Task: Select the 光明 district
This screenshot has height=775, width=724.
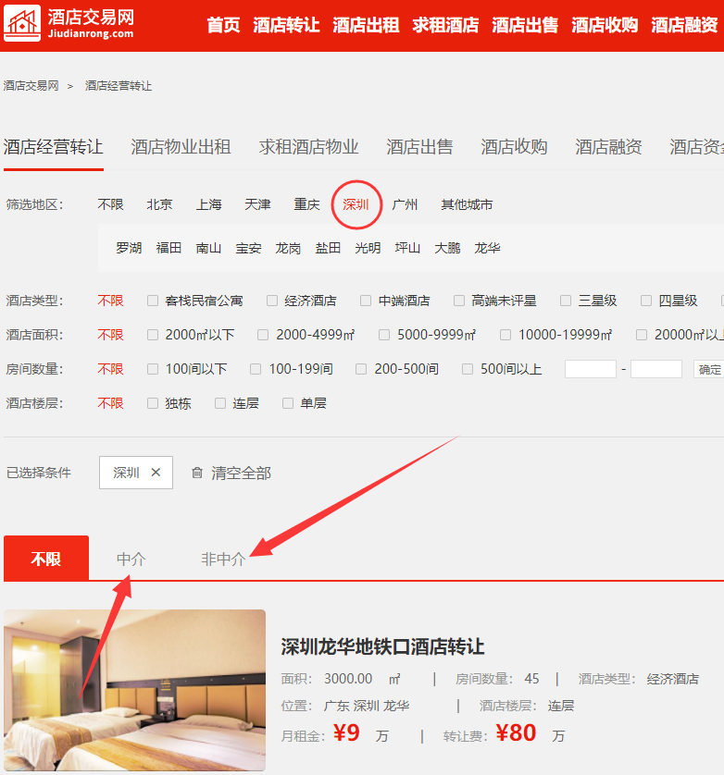Action: 368,248
